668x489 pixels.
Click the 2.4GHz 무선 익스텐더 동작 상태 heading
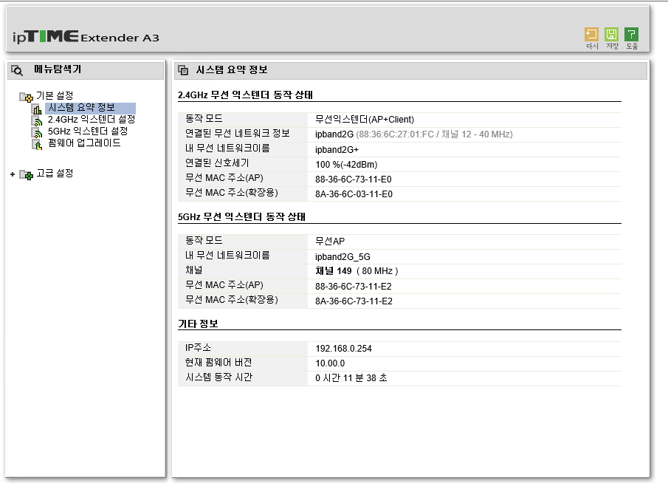click(245, 95)
